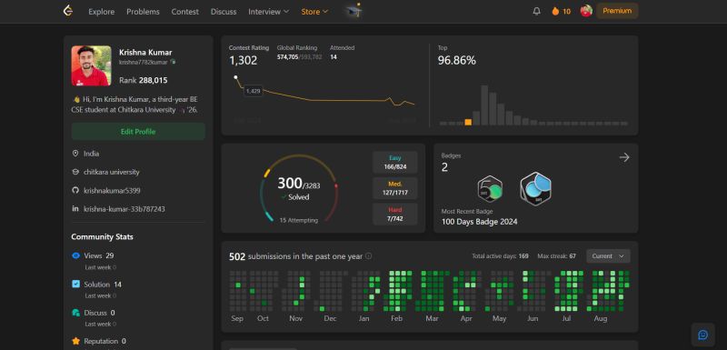Open the Current year selector dropdown
Screen dimensions: 727x350
click(608, 255)
